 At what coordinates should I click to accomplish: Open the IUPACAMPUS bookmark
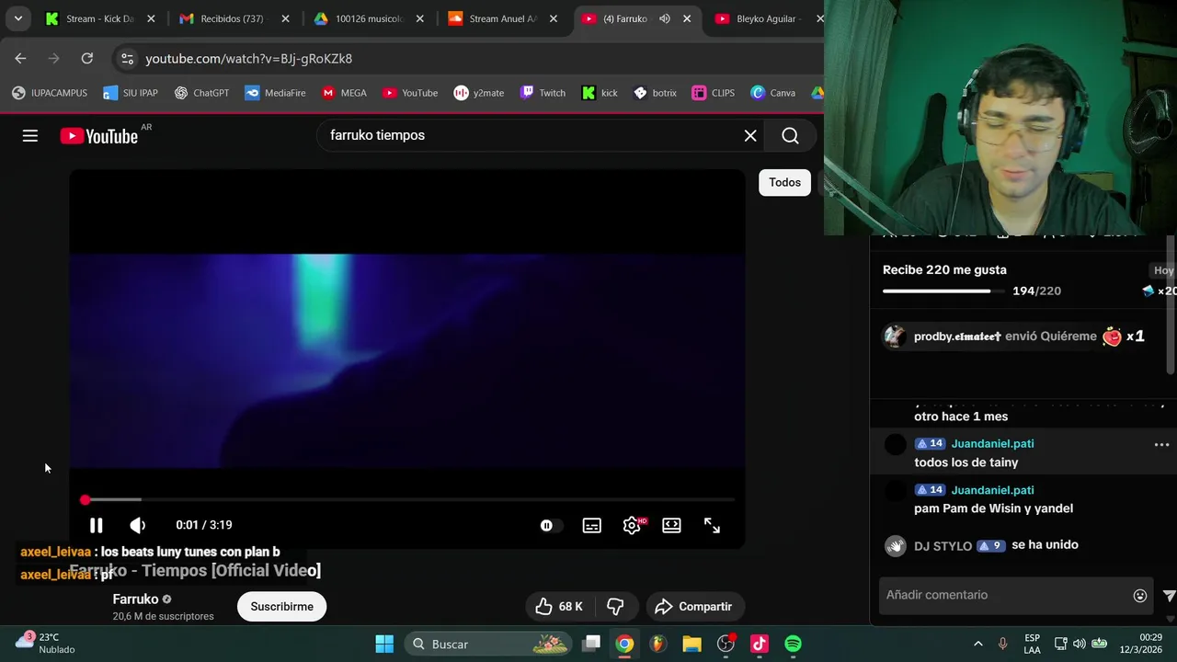[50, 93]
